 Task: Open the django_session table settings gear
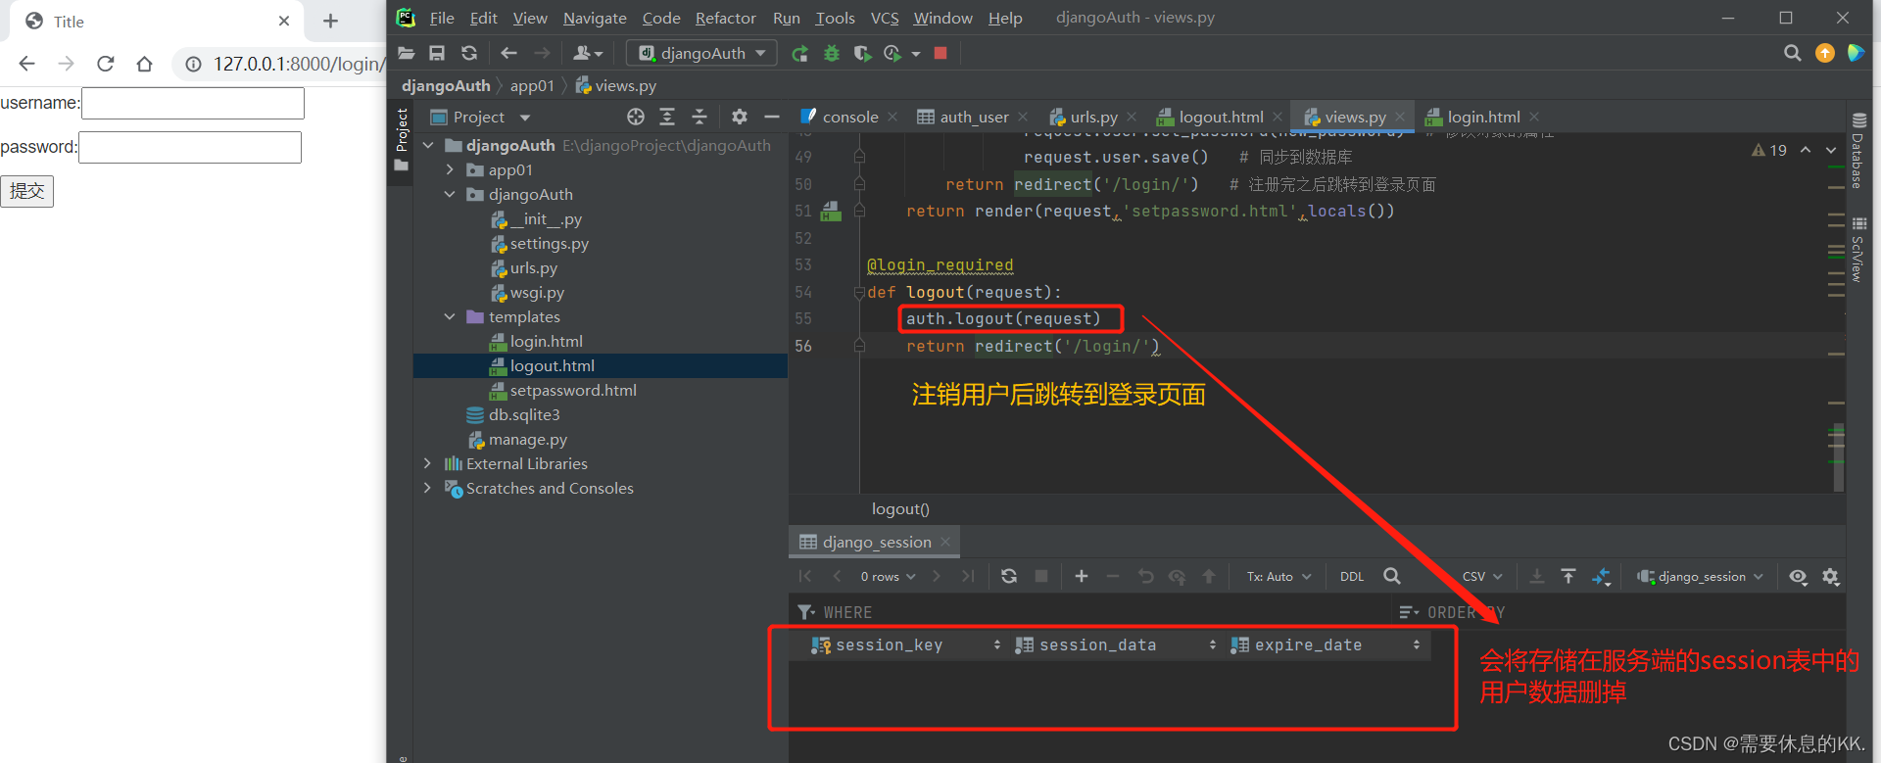click(x=1831, y=577)
